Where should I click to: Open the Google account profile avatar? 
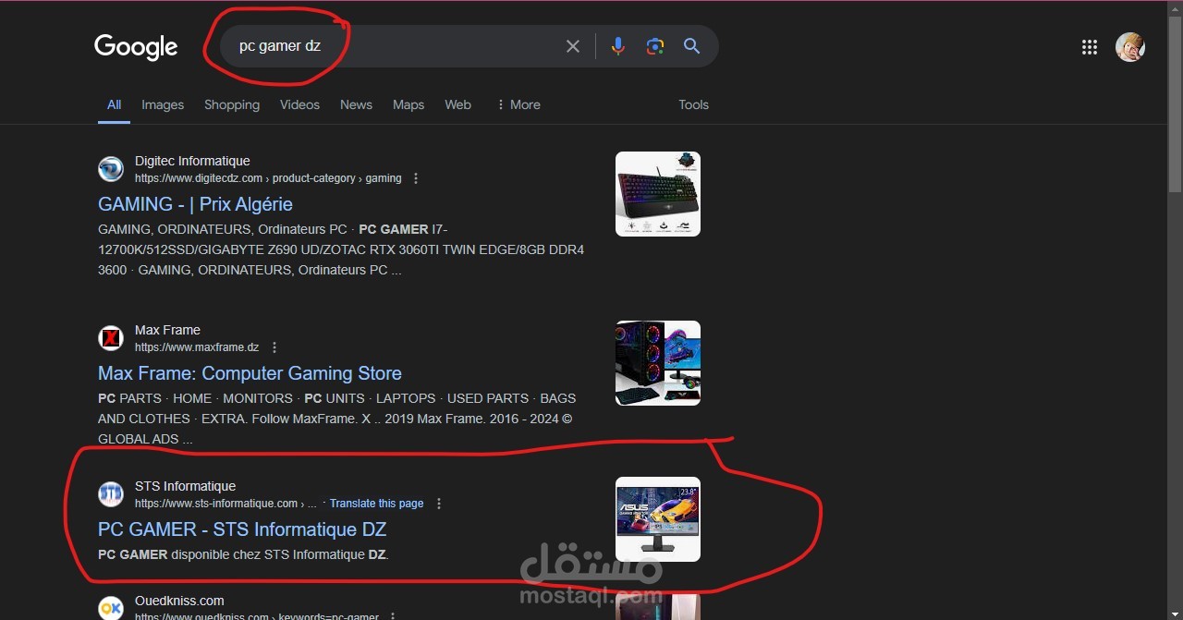coord(1130,47)
